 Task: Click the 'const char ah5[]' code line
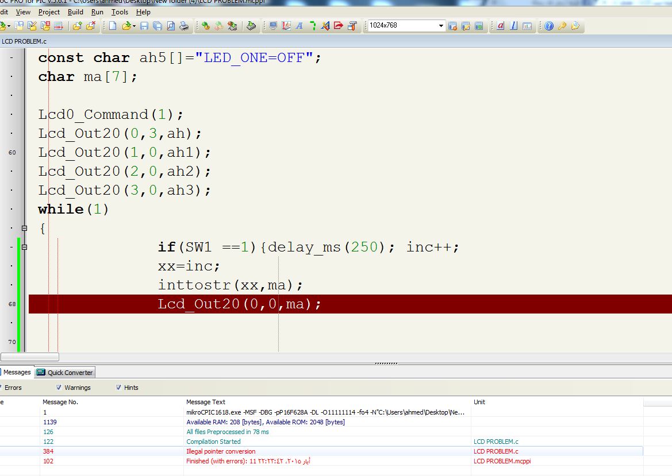click(179, 58)
